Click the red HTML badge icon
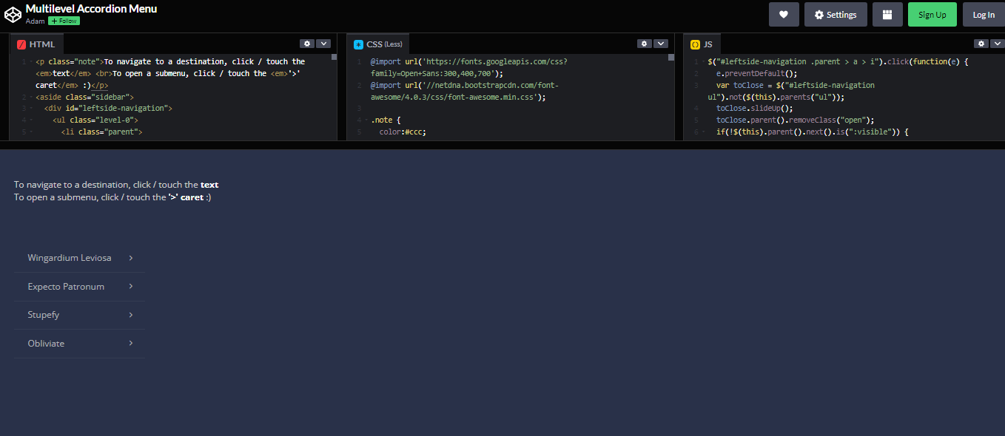This screenshot has width=1005, height=436. pyautogui.click(x=20, y=44)
